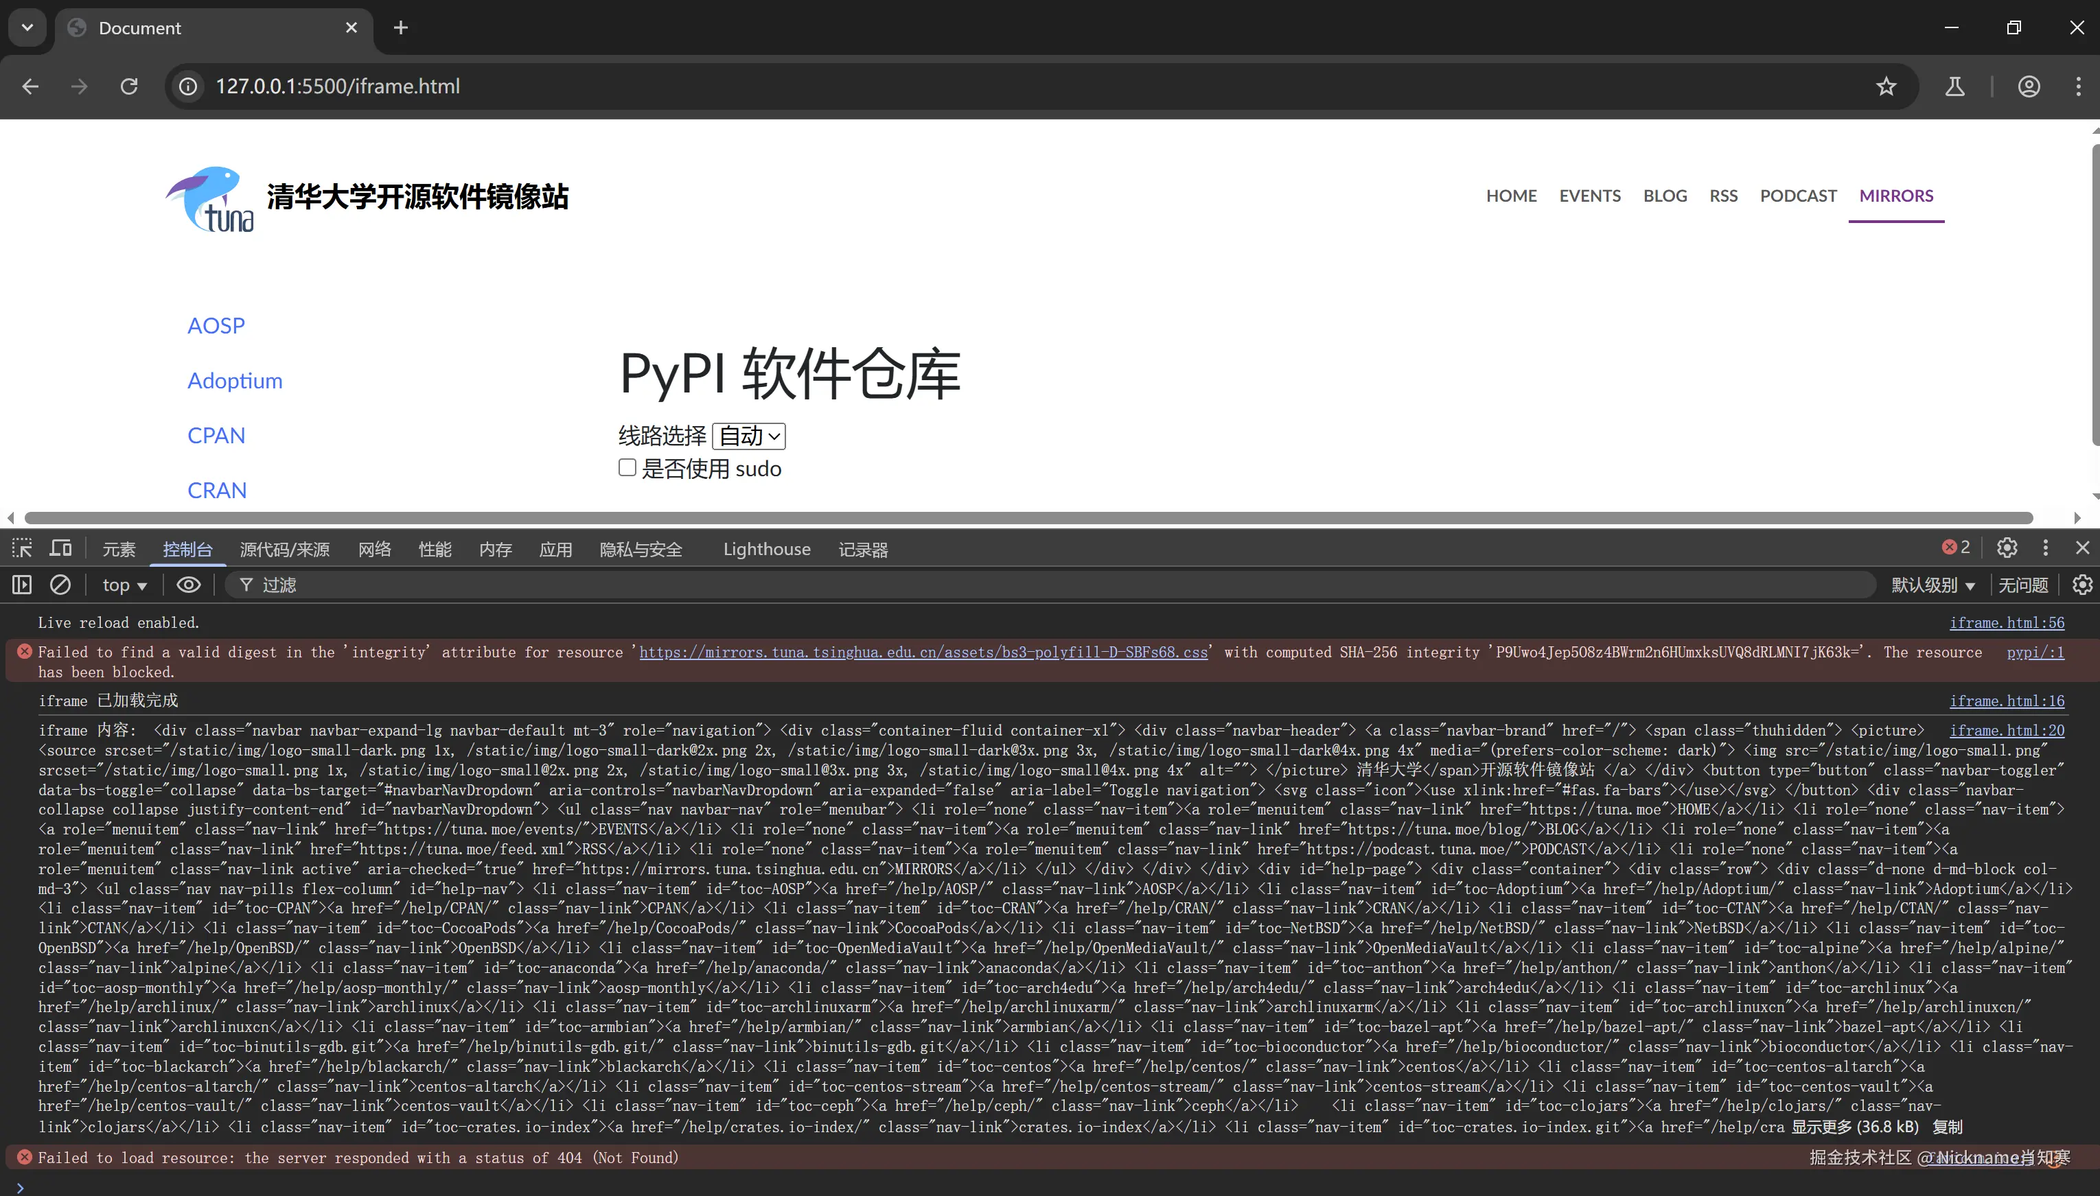Click the error count badge showing 2

[x=1954, y=548]
